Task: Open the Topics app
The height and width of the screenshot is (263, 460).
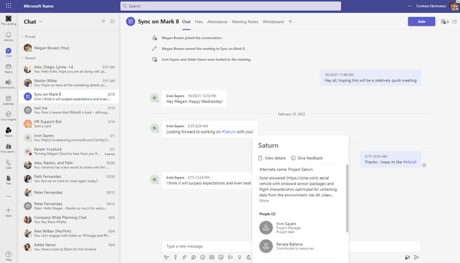Action: [x=8, y=132]
